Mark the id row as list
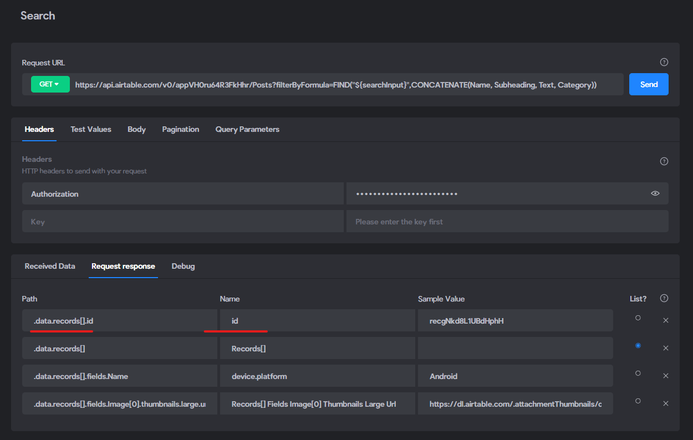This screenshot has height=440, width=693. click(638, 318)
